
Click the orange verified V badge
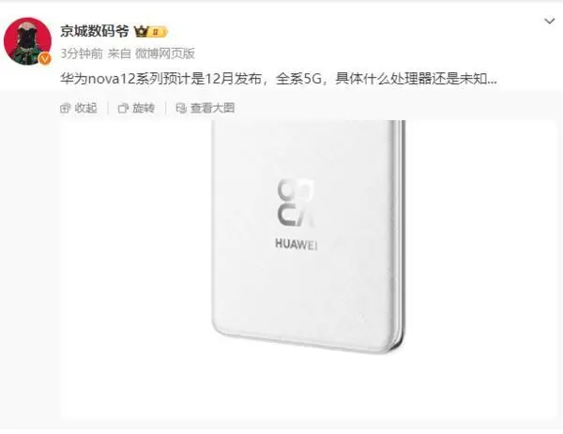point(45,58)
